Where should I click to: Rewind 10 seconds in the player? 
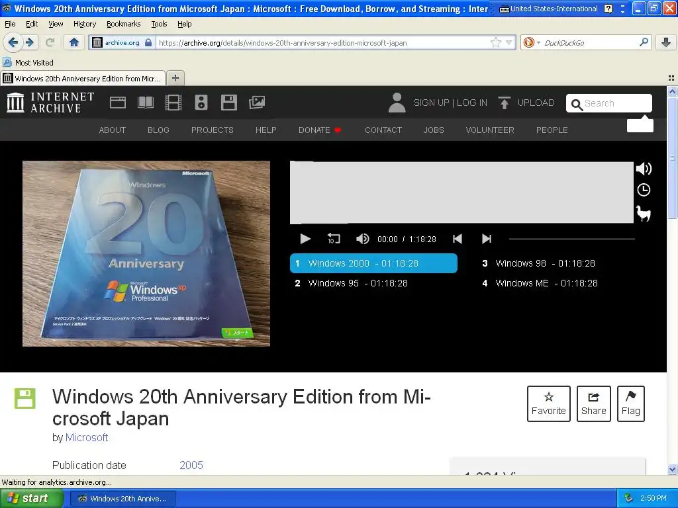334,239
